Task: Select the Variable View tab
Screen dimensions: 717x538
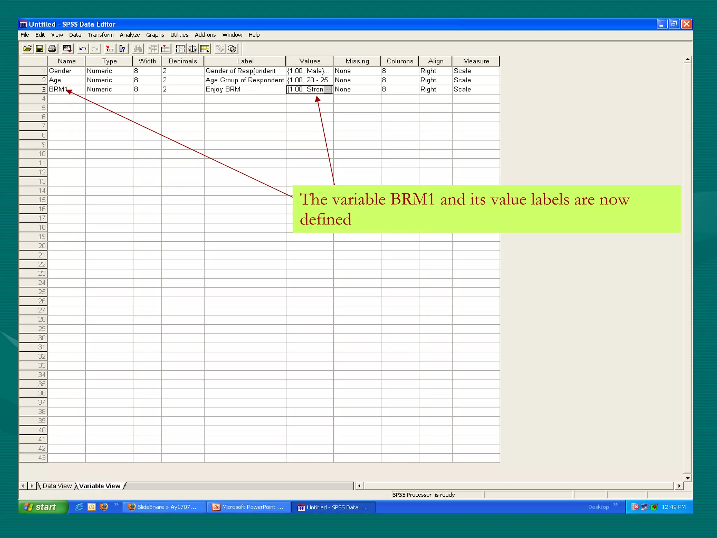Action: point(100,486)
